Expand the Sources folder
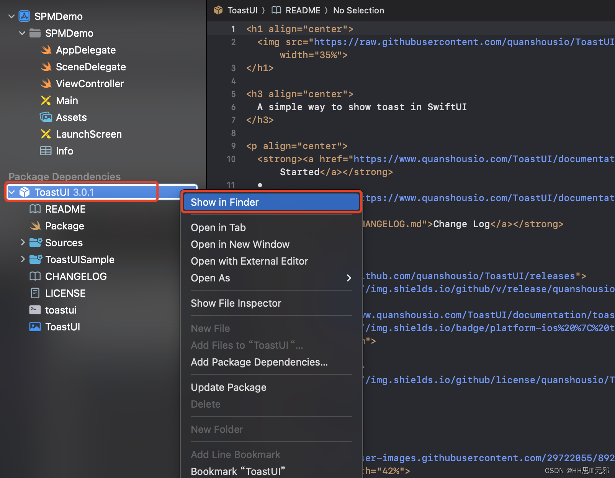Screen dimensions: 615x478 pyautogui.click(x=23, y=242)
